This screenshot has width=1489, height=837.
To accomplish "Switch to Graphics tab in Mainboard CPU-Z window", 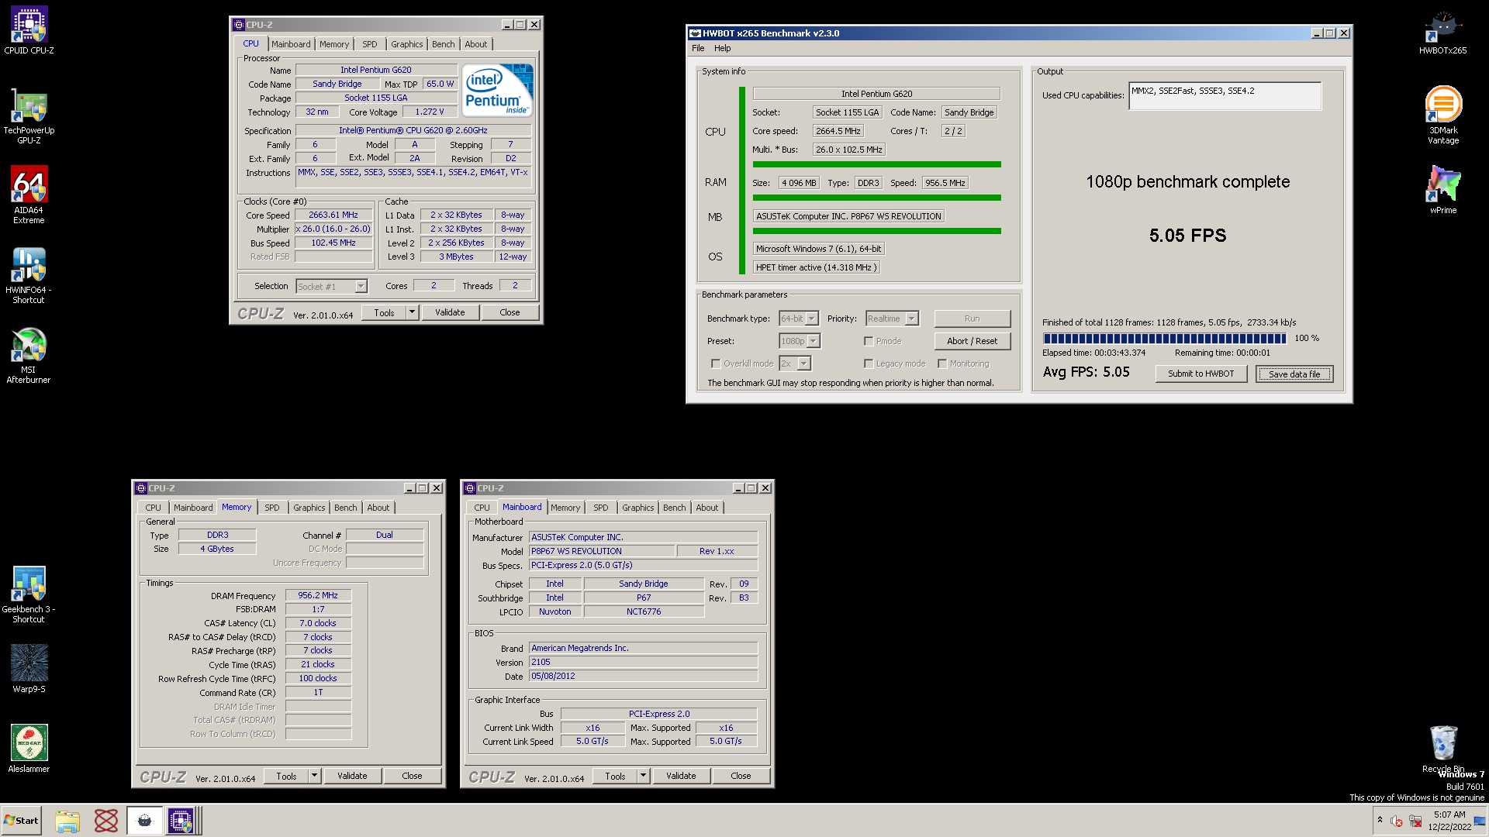I will pyautogui.click(x=637, y=508).
